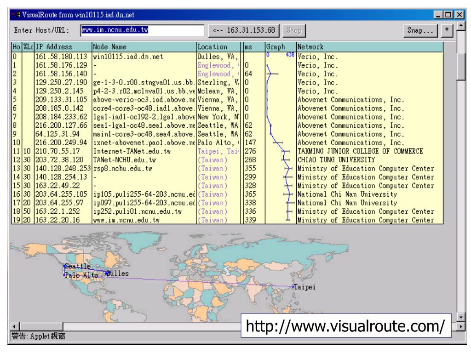Click the Location column header
Screen dimensions: 471x353
coord(218,47)
